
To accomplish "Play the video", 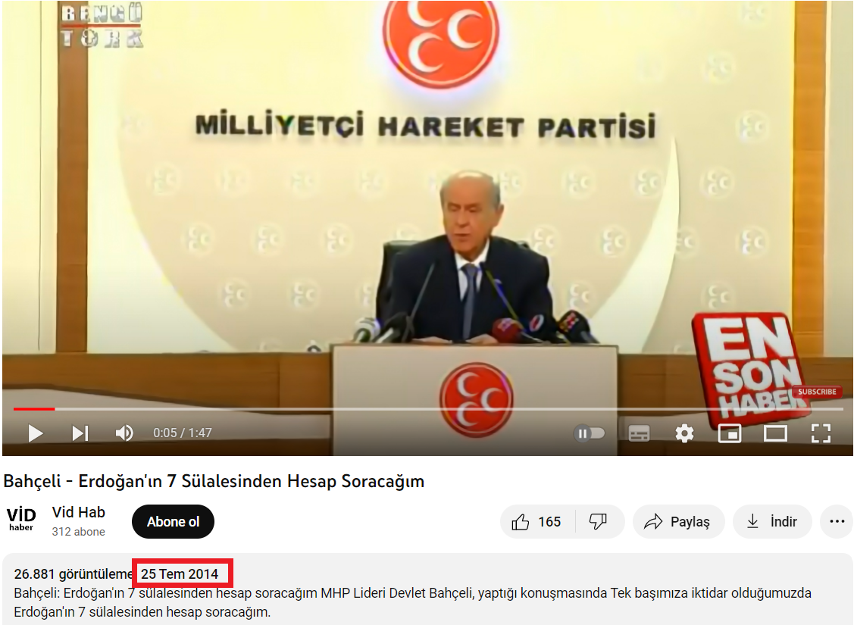I will 35,433.
